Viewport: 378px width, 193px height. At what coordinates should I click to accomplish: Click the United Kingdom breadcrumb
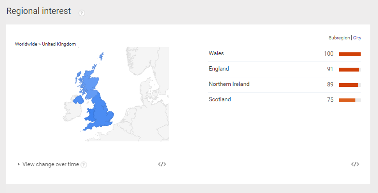pos(59,44)
